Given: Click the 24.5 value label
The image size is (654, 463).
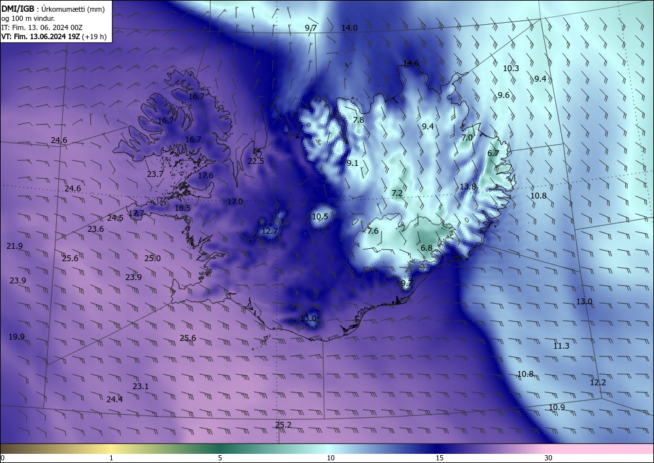Looking at the screenshot, I should (x=115, y=218).
